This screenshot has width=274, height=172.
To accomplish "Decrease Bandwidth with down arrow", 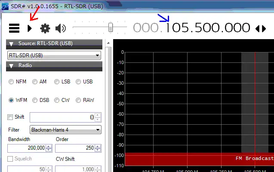I will tap(49, 150).
